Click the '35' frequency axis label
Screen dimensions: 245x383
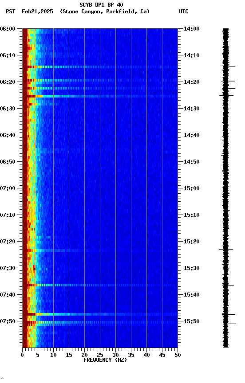click(131, 355)
